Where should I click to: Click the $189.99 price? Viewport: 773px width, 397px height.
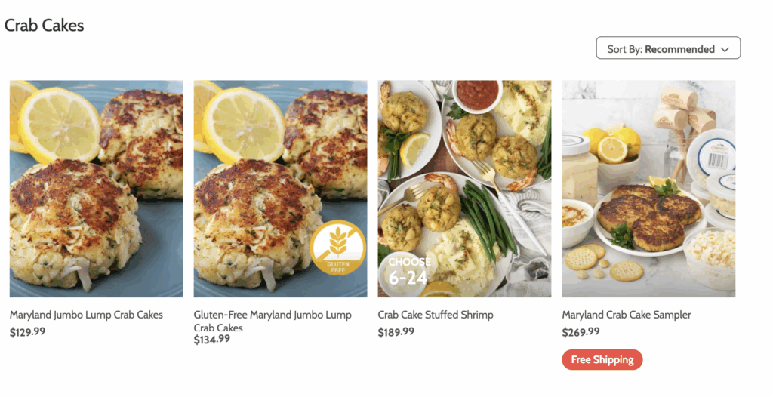396,332
